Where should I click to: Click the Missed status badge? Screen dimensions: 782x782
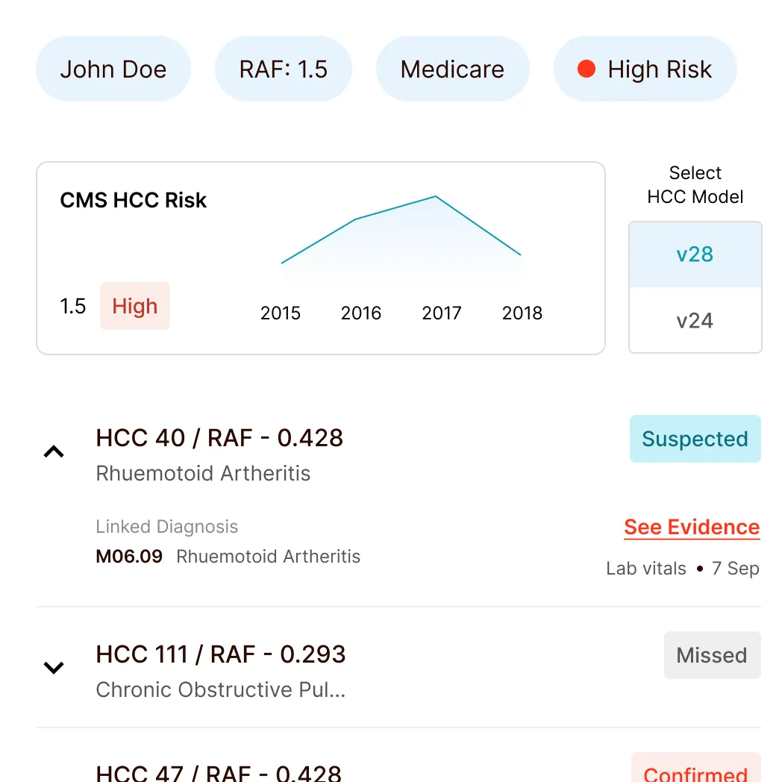712,655
